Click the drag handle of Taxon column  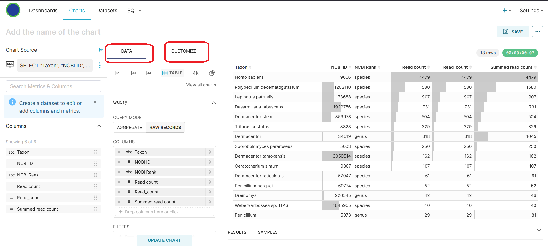96,152
